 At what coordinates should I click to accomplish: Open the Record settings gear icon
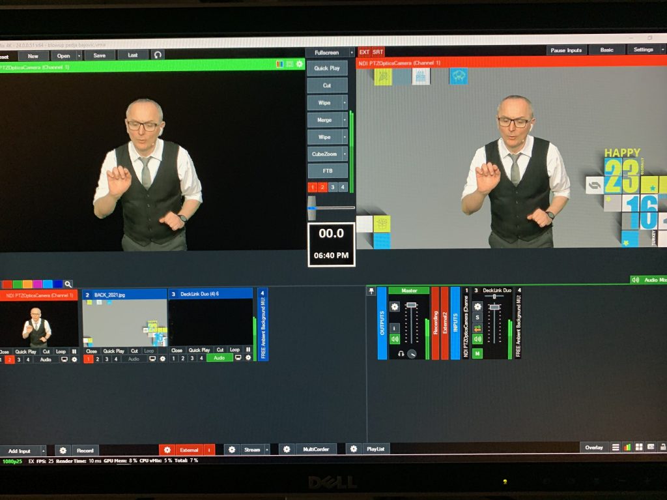(63, 450)
